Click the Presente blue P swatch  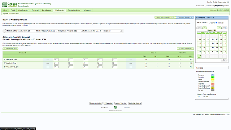[x=213, y=75]
